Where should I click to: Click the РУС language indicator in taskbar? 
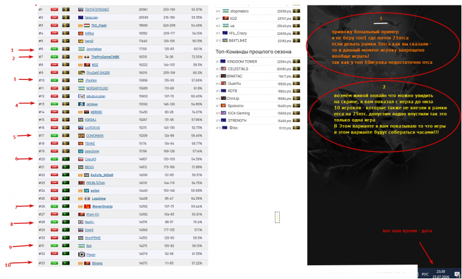tap(425, 274)
